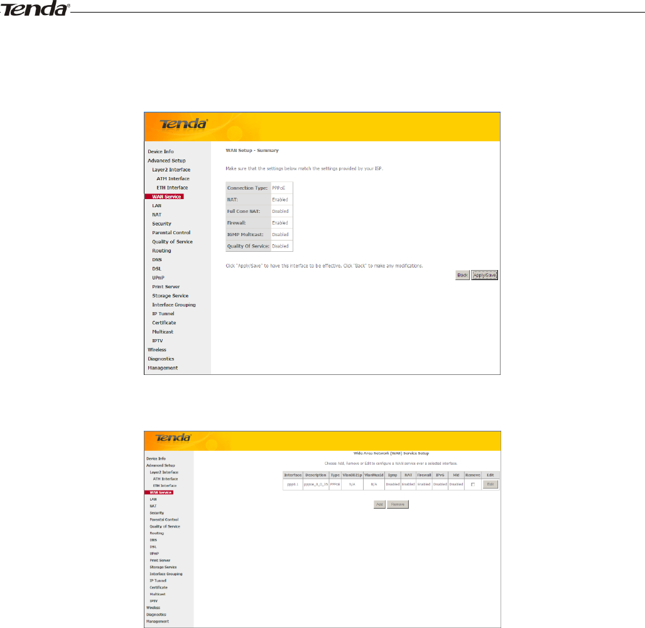645x628 pixels.
Task: Open DSL in the Summary page sidebar
Action: [157, 269]
